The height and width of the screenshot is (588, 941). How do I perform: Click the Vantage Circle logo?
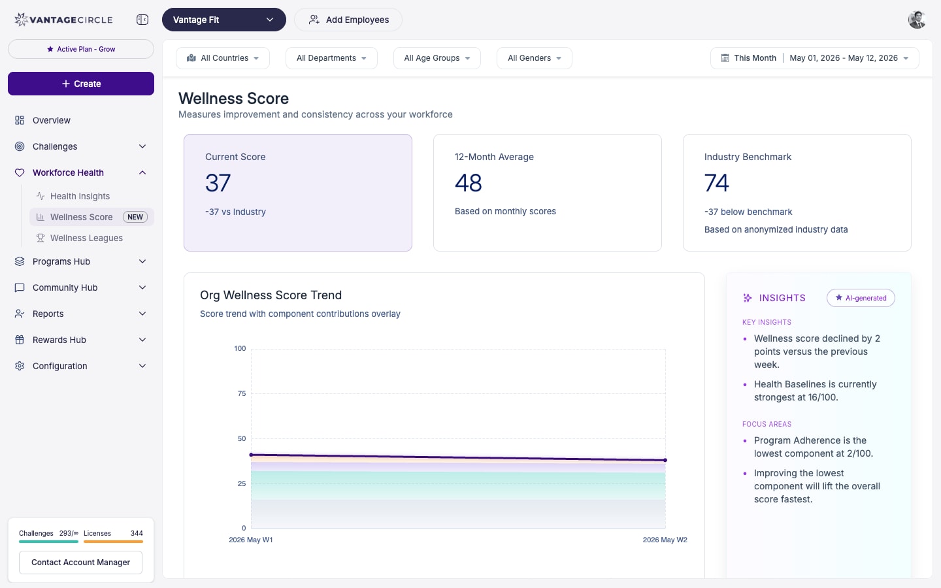(x=63, y=20)
